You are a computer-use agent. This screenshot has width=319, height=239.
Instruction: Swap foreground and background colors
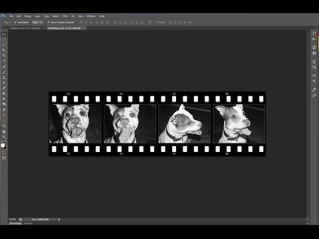point(5,141)
